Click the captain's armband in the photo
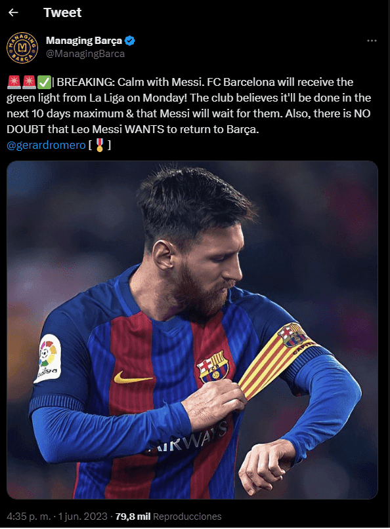Screen dimensions: 390x529 (280, 359)
